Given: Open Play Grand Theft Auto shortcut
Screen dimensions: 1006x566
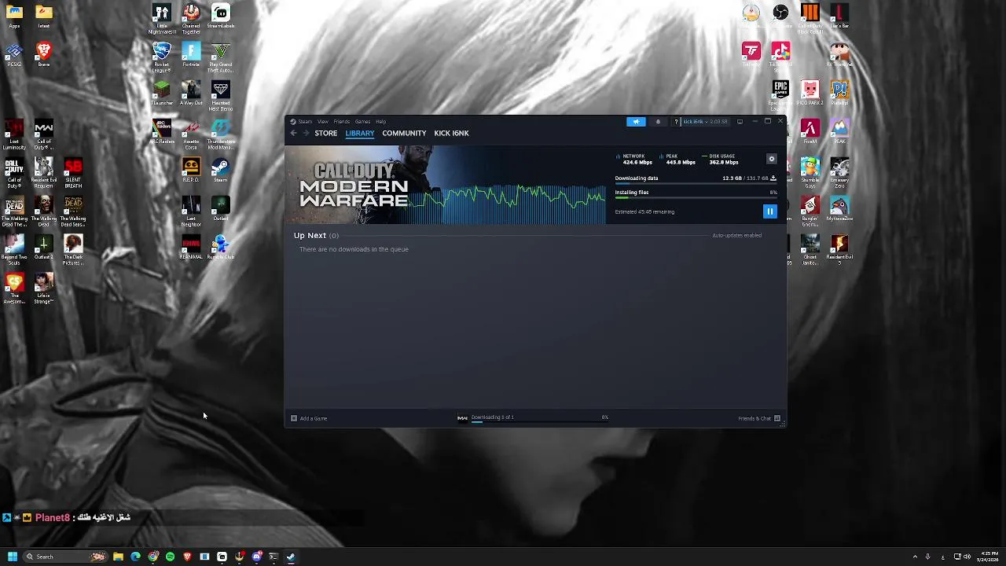Looking at the screenshot, I should (x=221, y=58).
